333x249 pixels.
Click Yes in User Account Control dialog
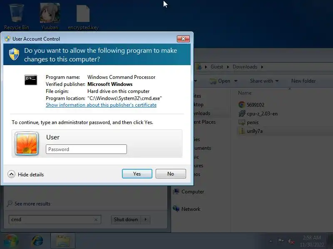[x=137, y=173]
